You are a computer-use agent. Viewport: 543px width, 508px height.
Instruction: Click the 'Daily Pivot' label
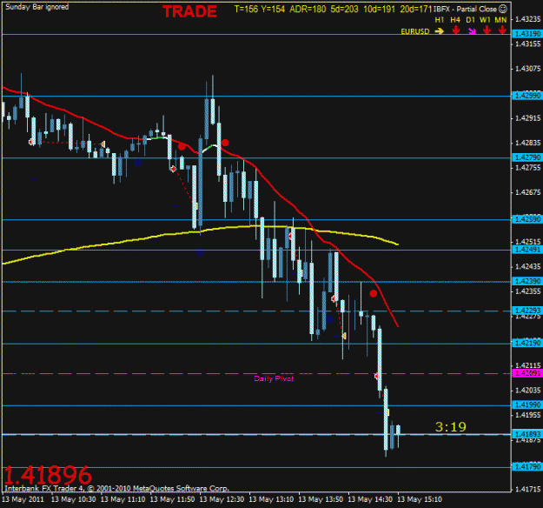pos(274,378)
